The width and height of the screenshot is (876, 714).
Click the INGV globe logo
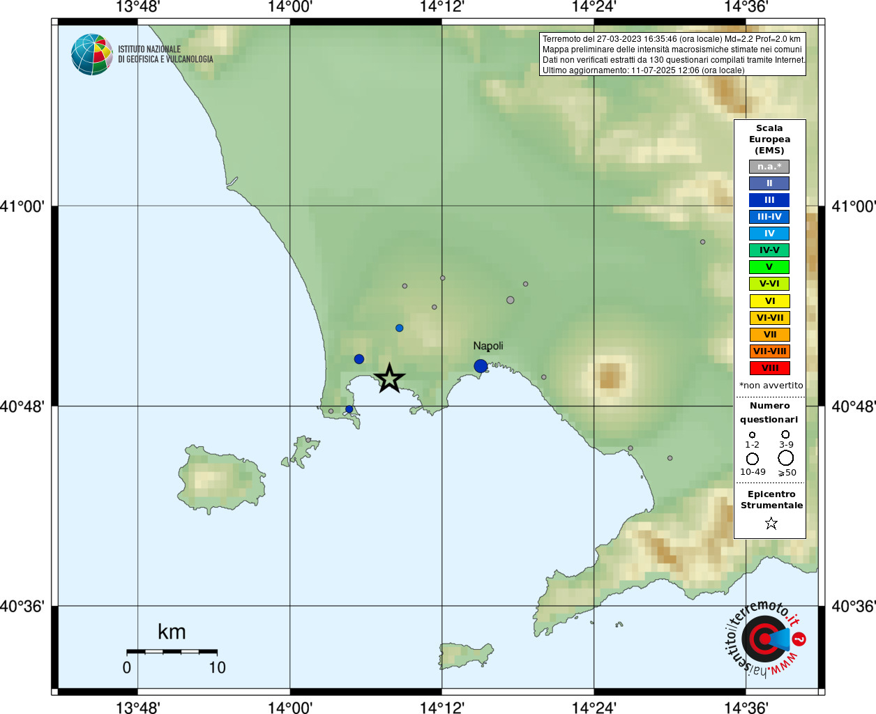(x=92, y=54)
